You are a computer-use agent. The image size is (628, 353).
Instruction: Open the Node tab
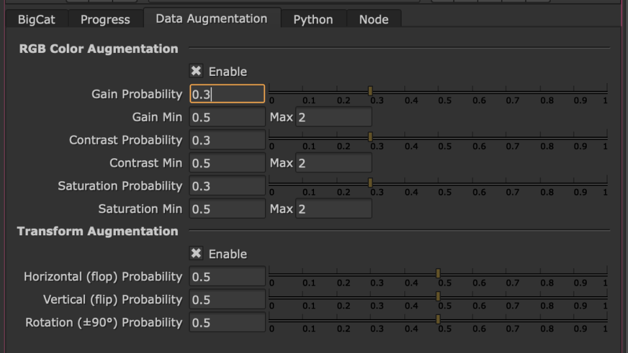374,19
